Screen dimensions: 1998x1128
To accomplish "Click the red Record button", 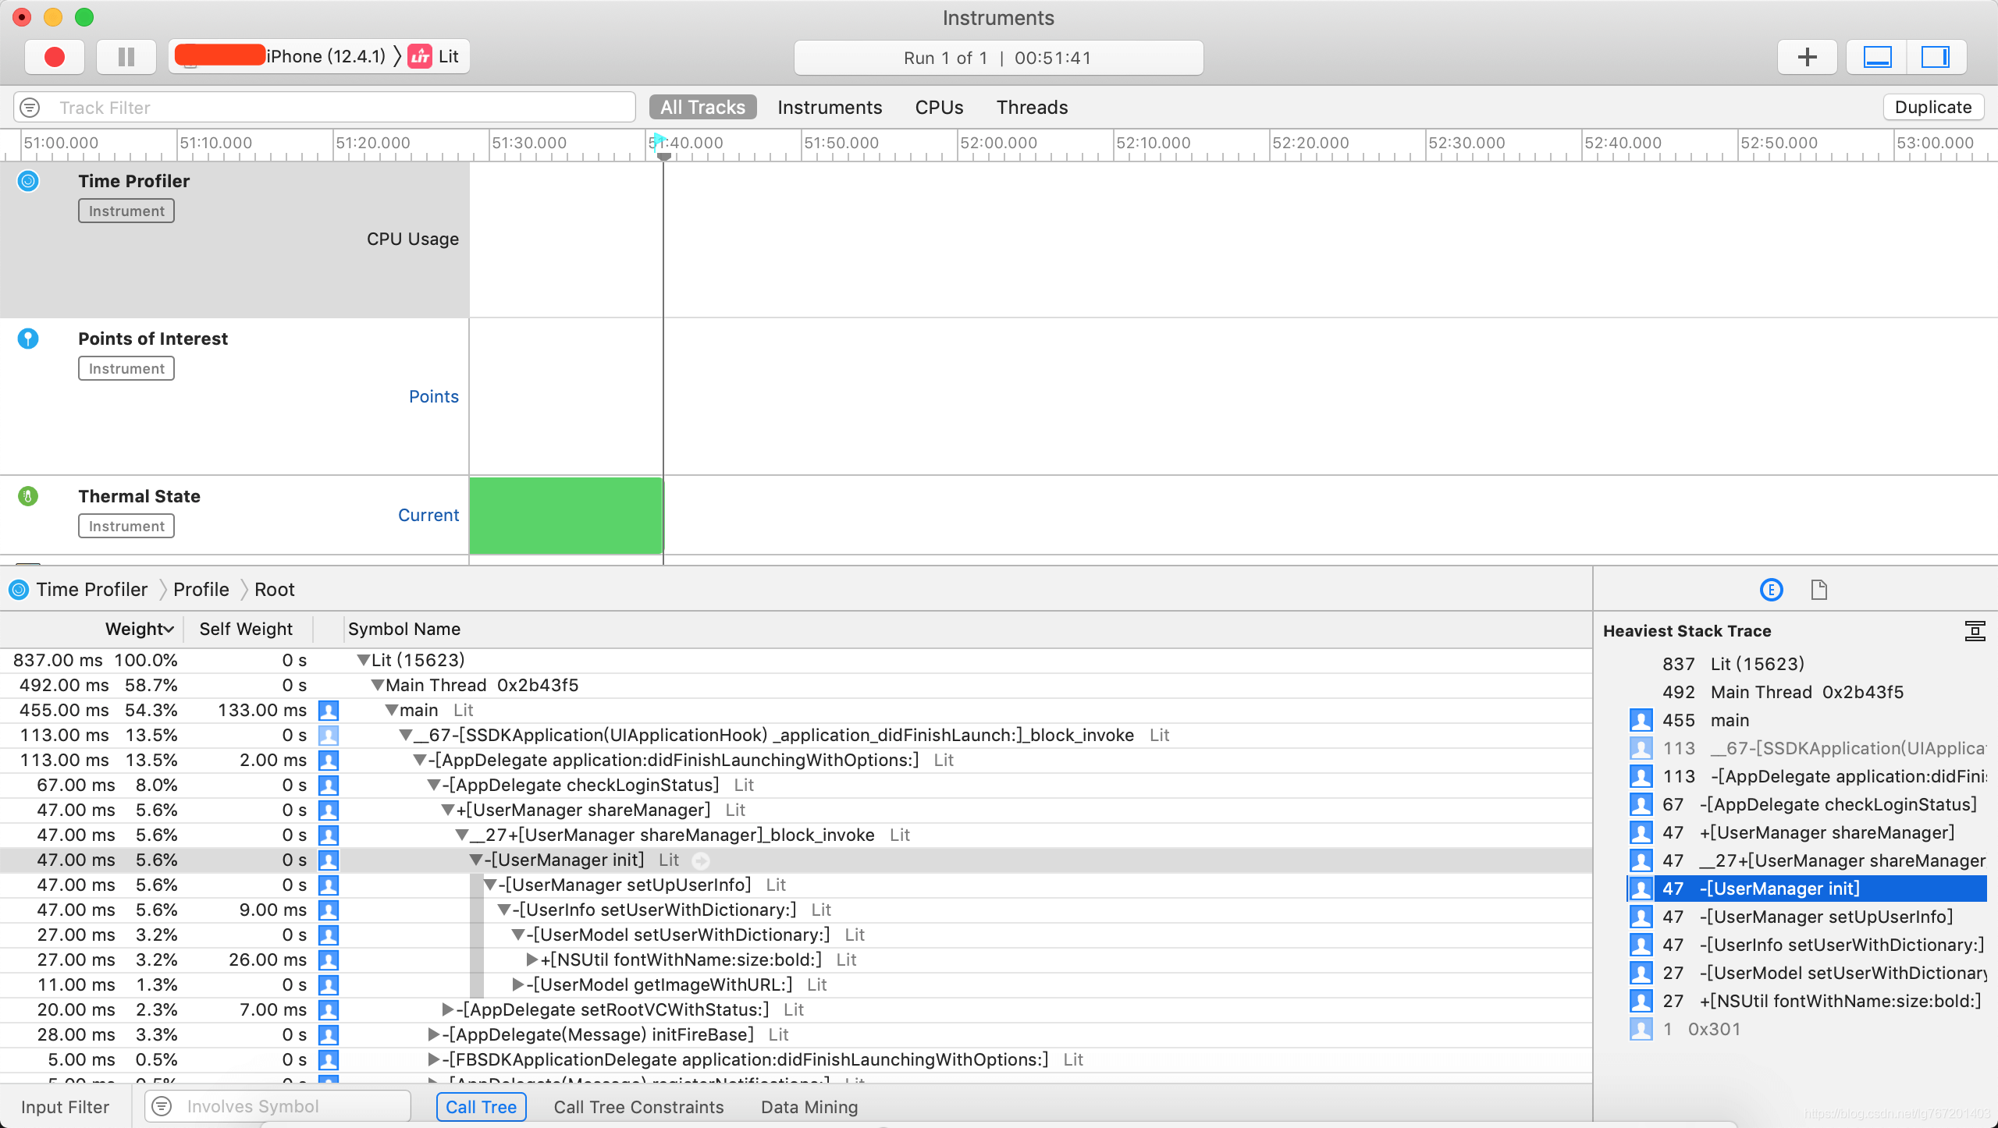I will pyautogui.click(x=55, y=57).
